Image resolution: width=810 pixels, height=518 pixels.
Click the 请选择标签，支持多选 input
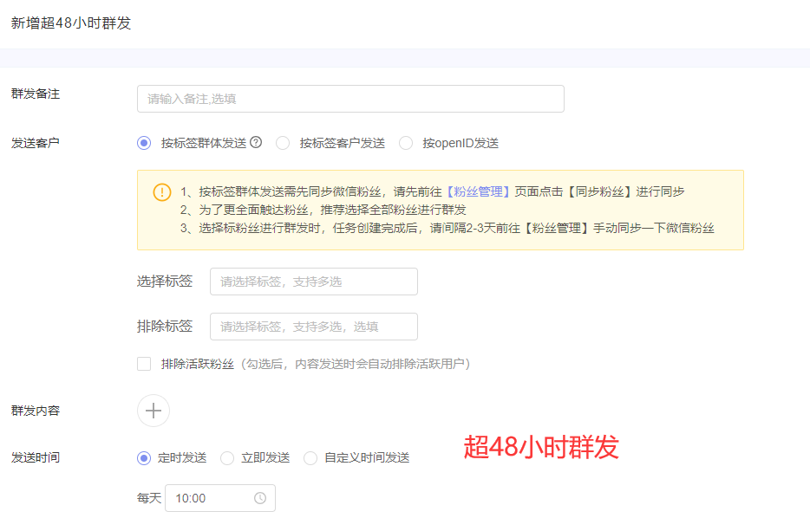(x=313, y=282)
